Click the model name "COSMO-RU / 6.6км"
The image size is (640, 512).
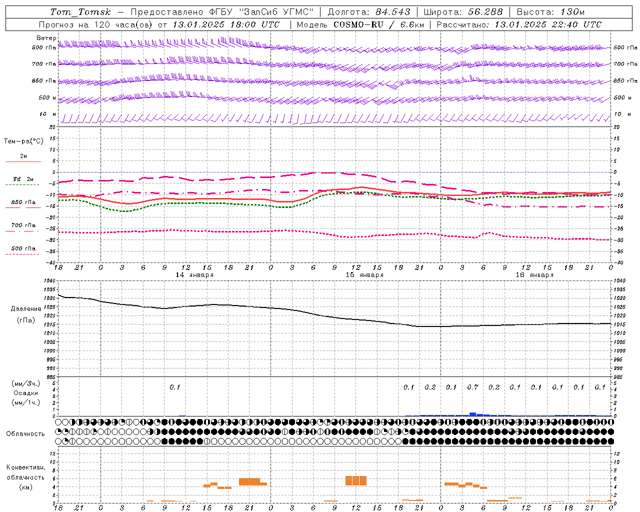(379, 24)
